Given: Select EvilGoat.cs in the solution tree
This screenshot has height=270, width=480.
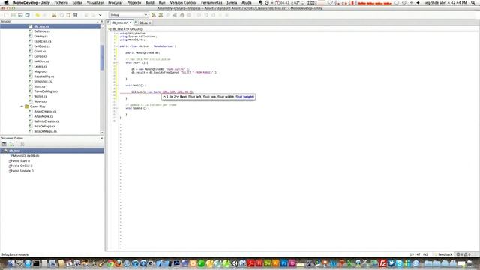Looking at the screenshot, I should coord(42,46).
